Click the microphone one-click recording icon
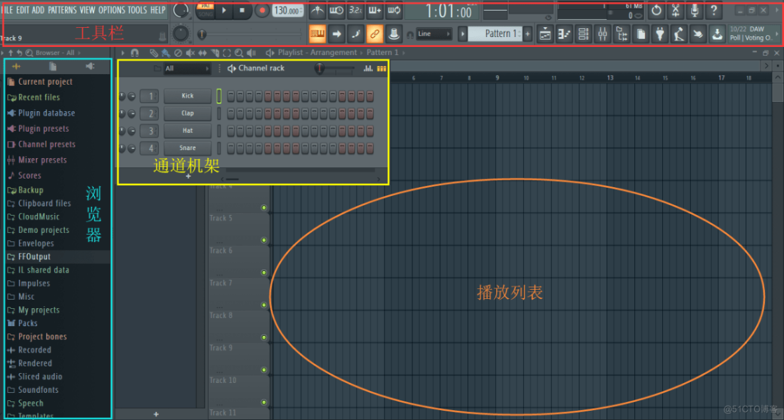The image size is (784, 420). (x=695, y=11)
